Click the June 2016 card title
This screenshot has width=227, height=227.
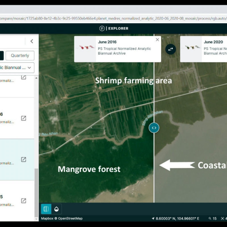point(107,42)
